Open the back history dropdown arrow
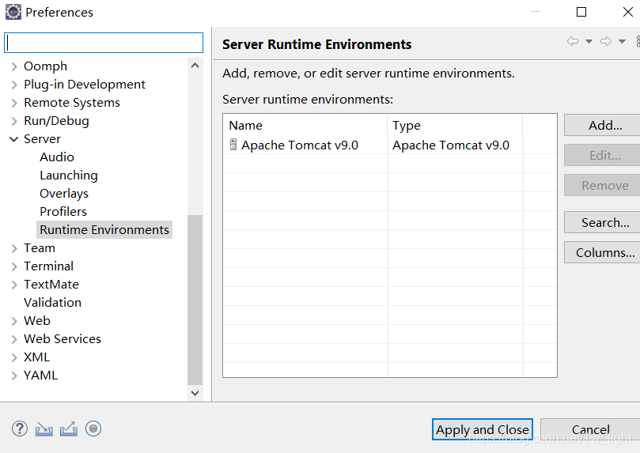This screenshot has width=640, height=453. 589,41
